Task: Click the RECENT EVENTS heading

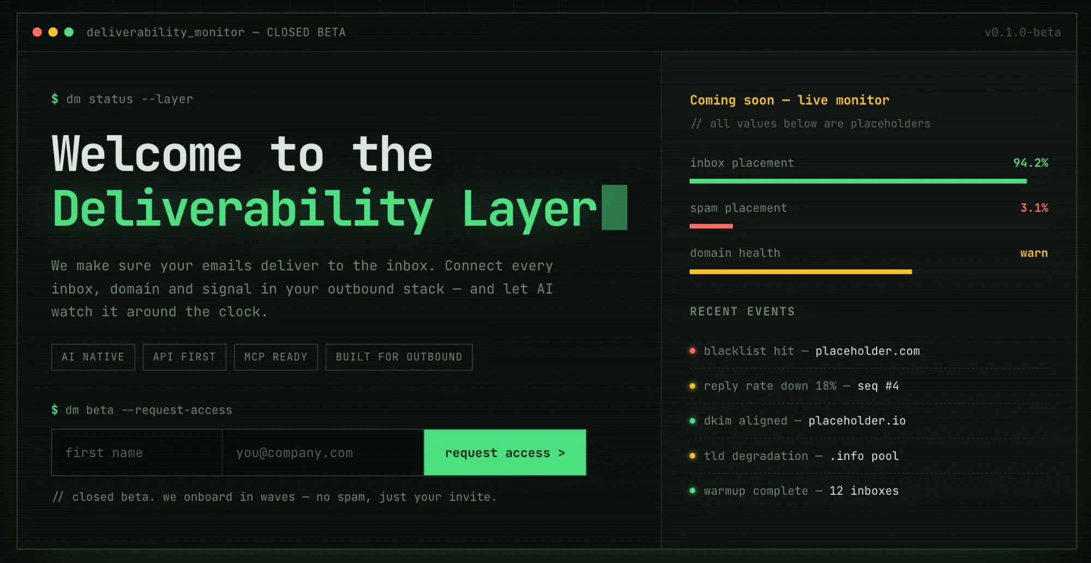Action: 742,312
